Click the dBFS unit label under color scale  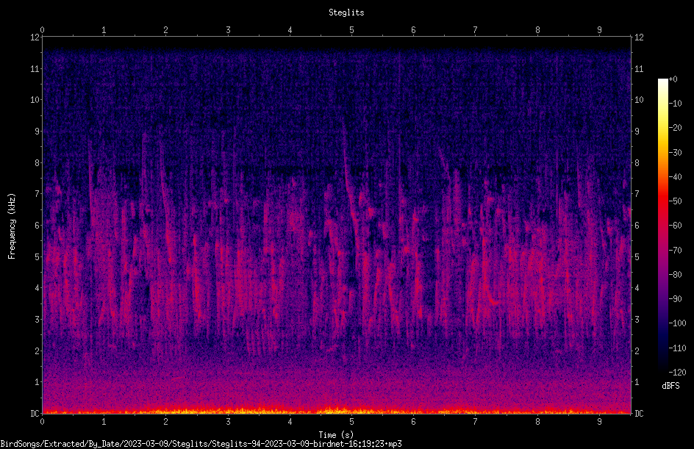pyautogui.click(x=670, y=386)
